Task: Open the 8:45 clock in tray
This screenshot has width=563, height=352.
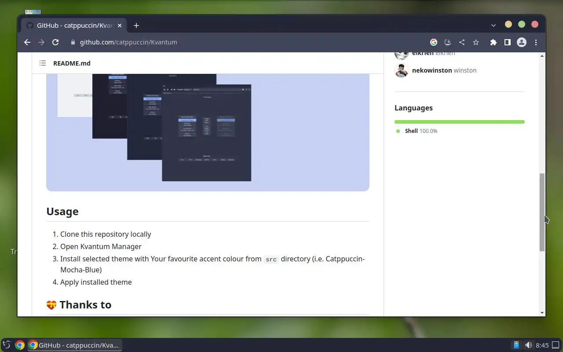Action: 542,345
